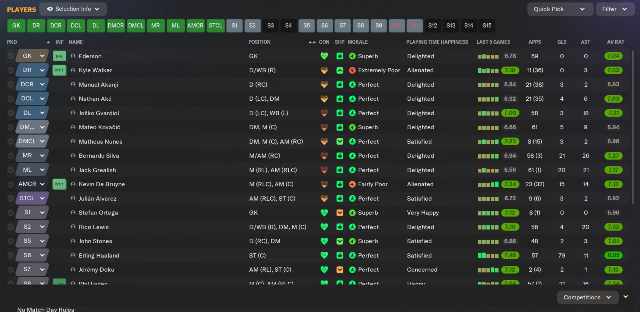Click Manuel Akanji's perfect morale icon
The width and height of the screenshot is (640, 312).
352,85
